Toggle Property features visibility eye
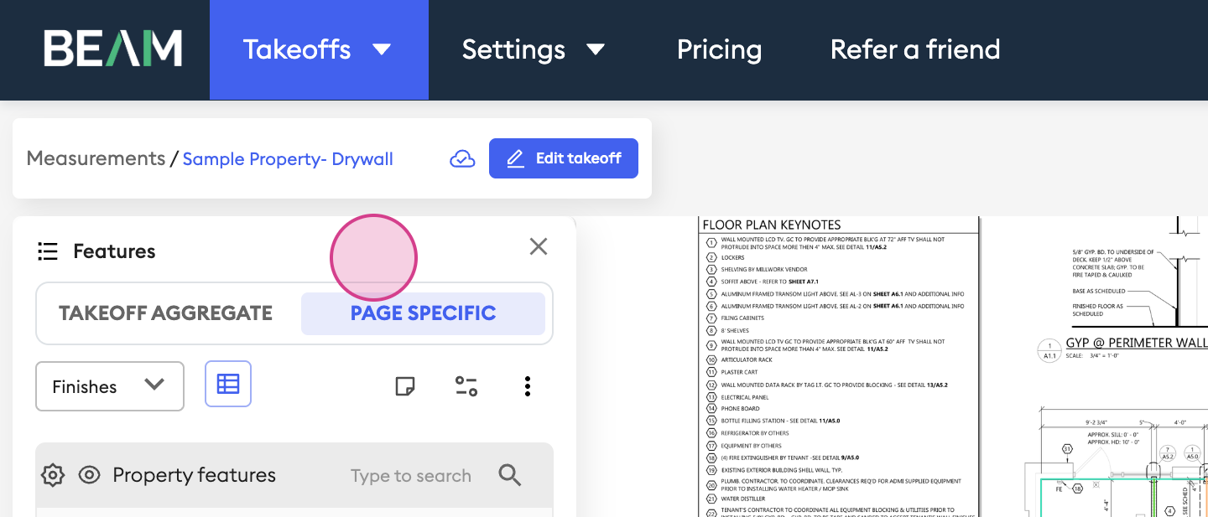Image resolution: width=1208 pixels, height=517 pixels. point(89,475)
